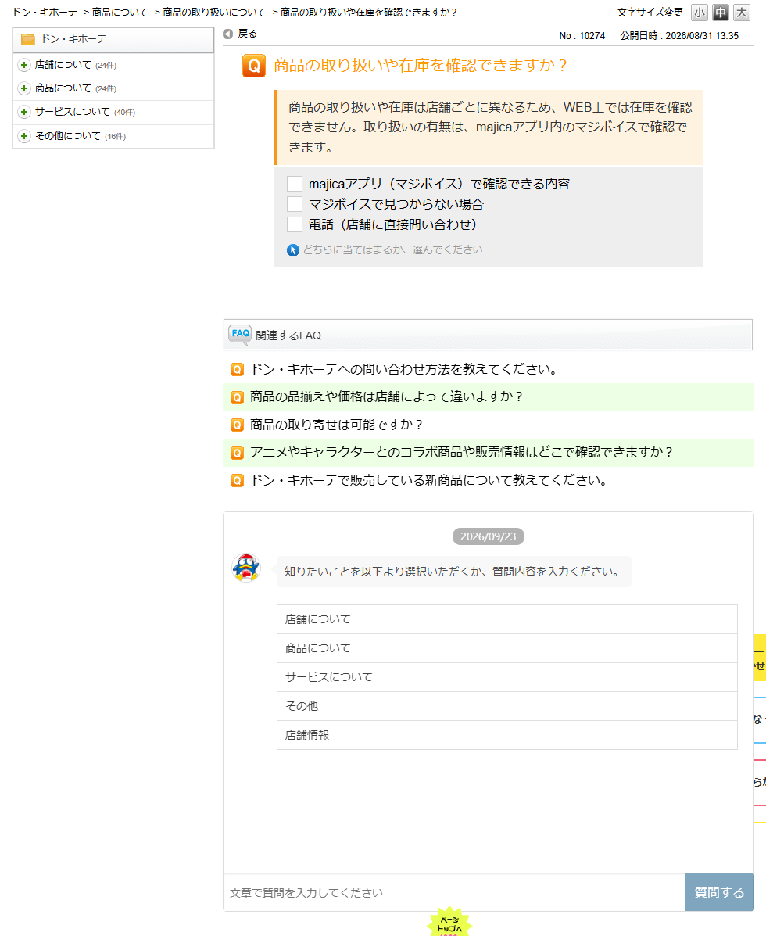The image size is (766, 936).
Task: Select 店舗情報 option in chat
Action: (x=507, y=735)
